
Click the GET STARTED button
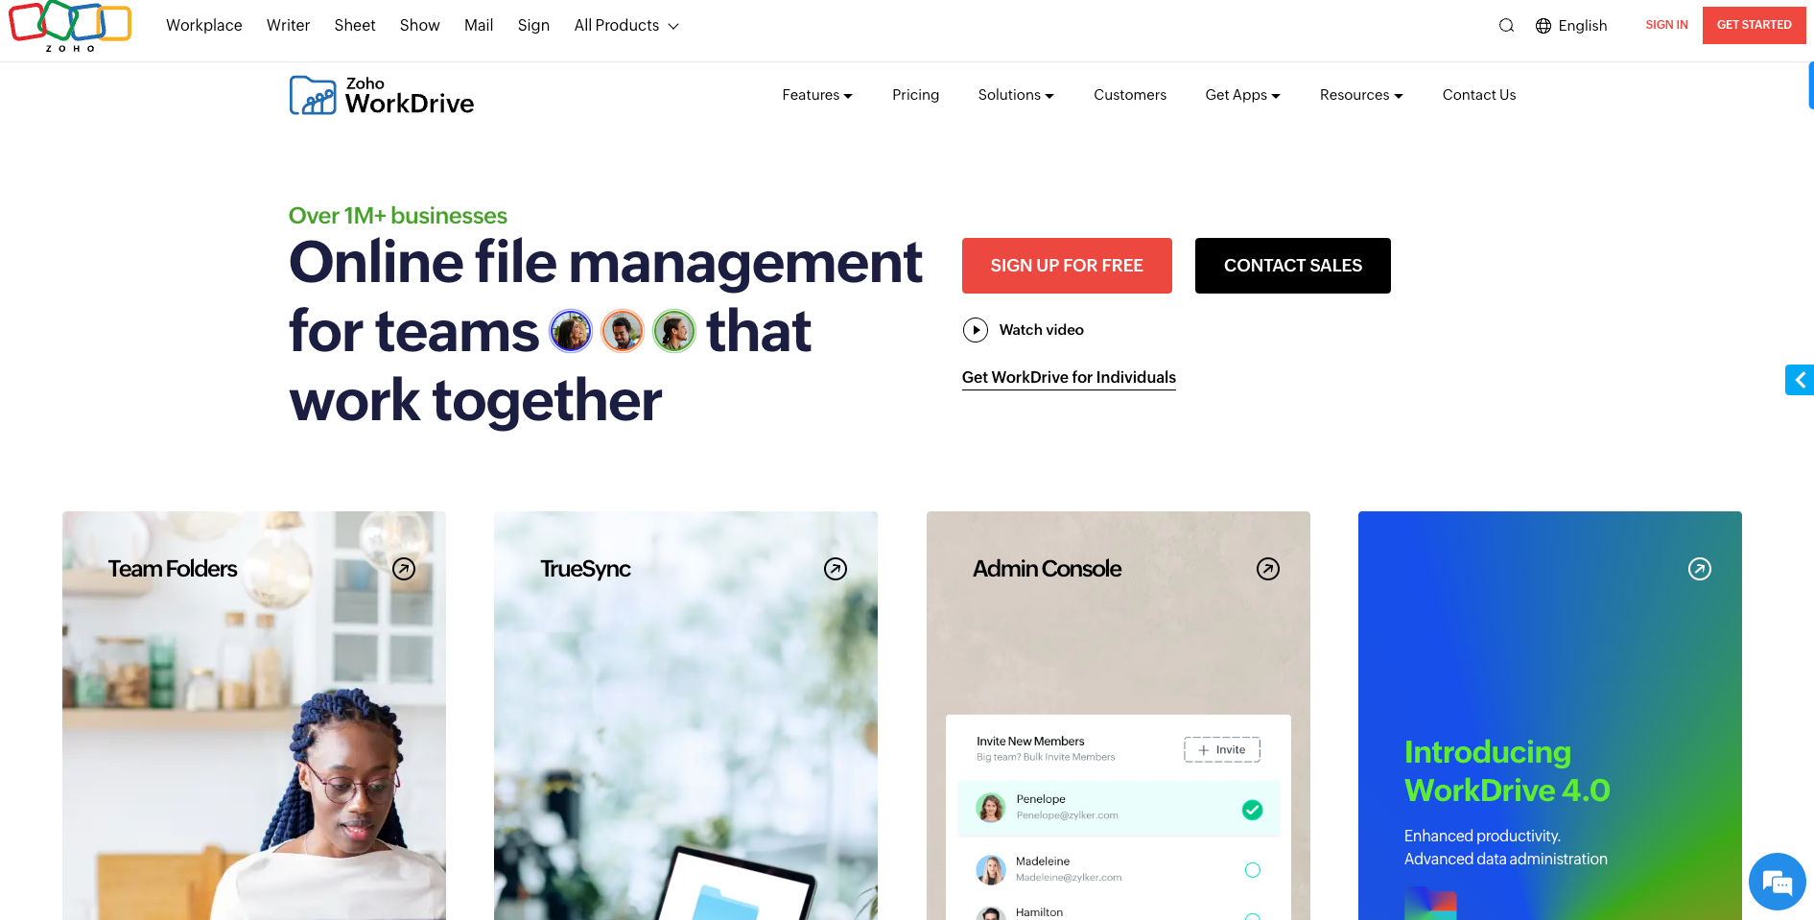click(1754, 25)
